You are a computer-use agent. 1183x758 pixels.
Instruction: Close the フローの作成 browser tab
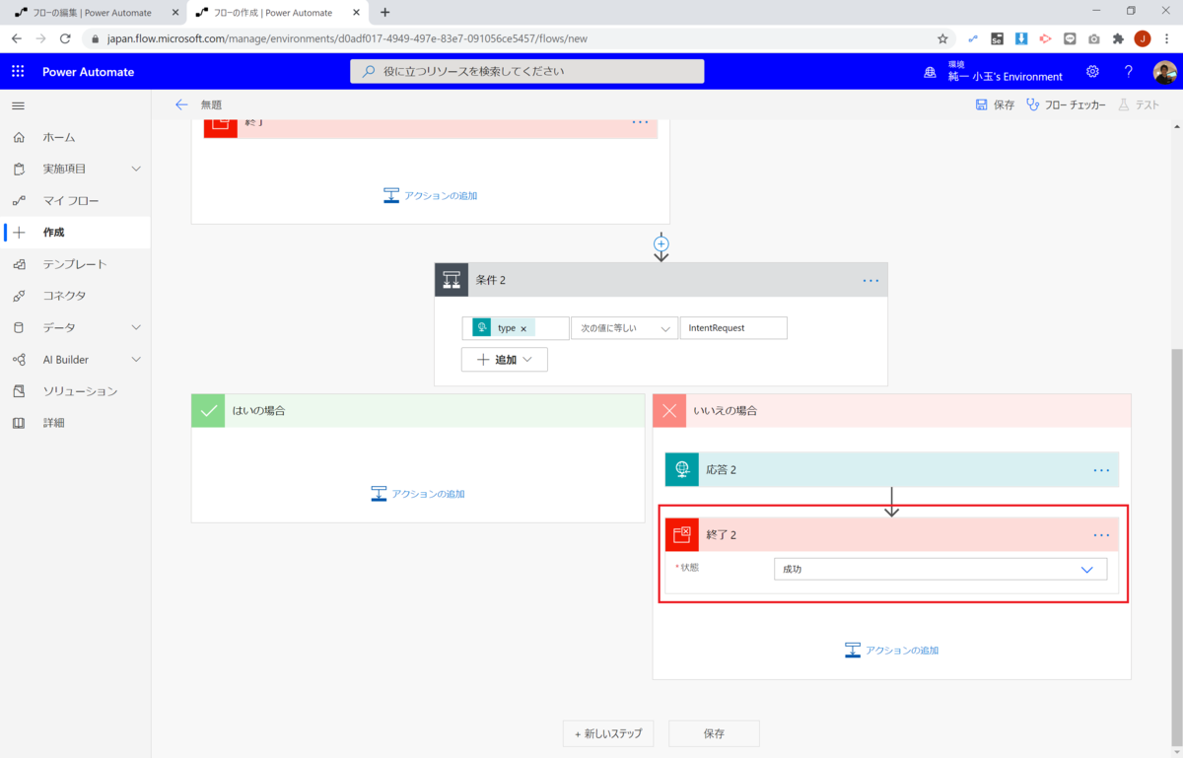click(x=354, y=12)
